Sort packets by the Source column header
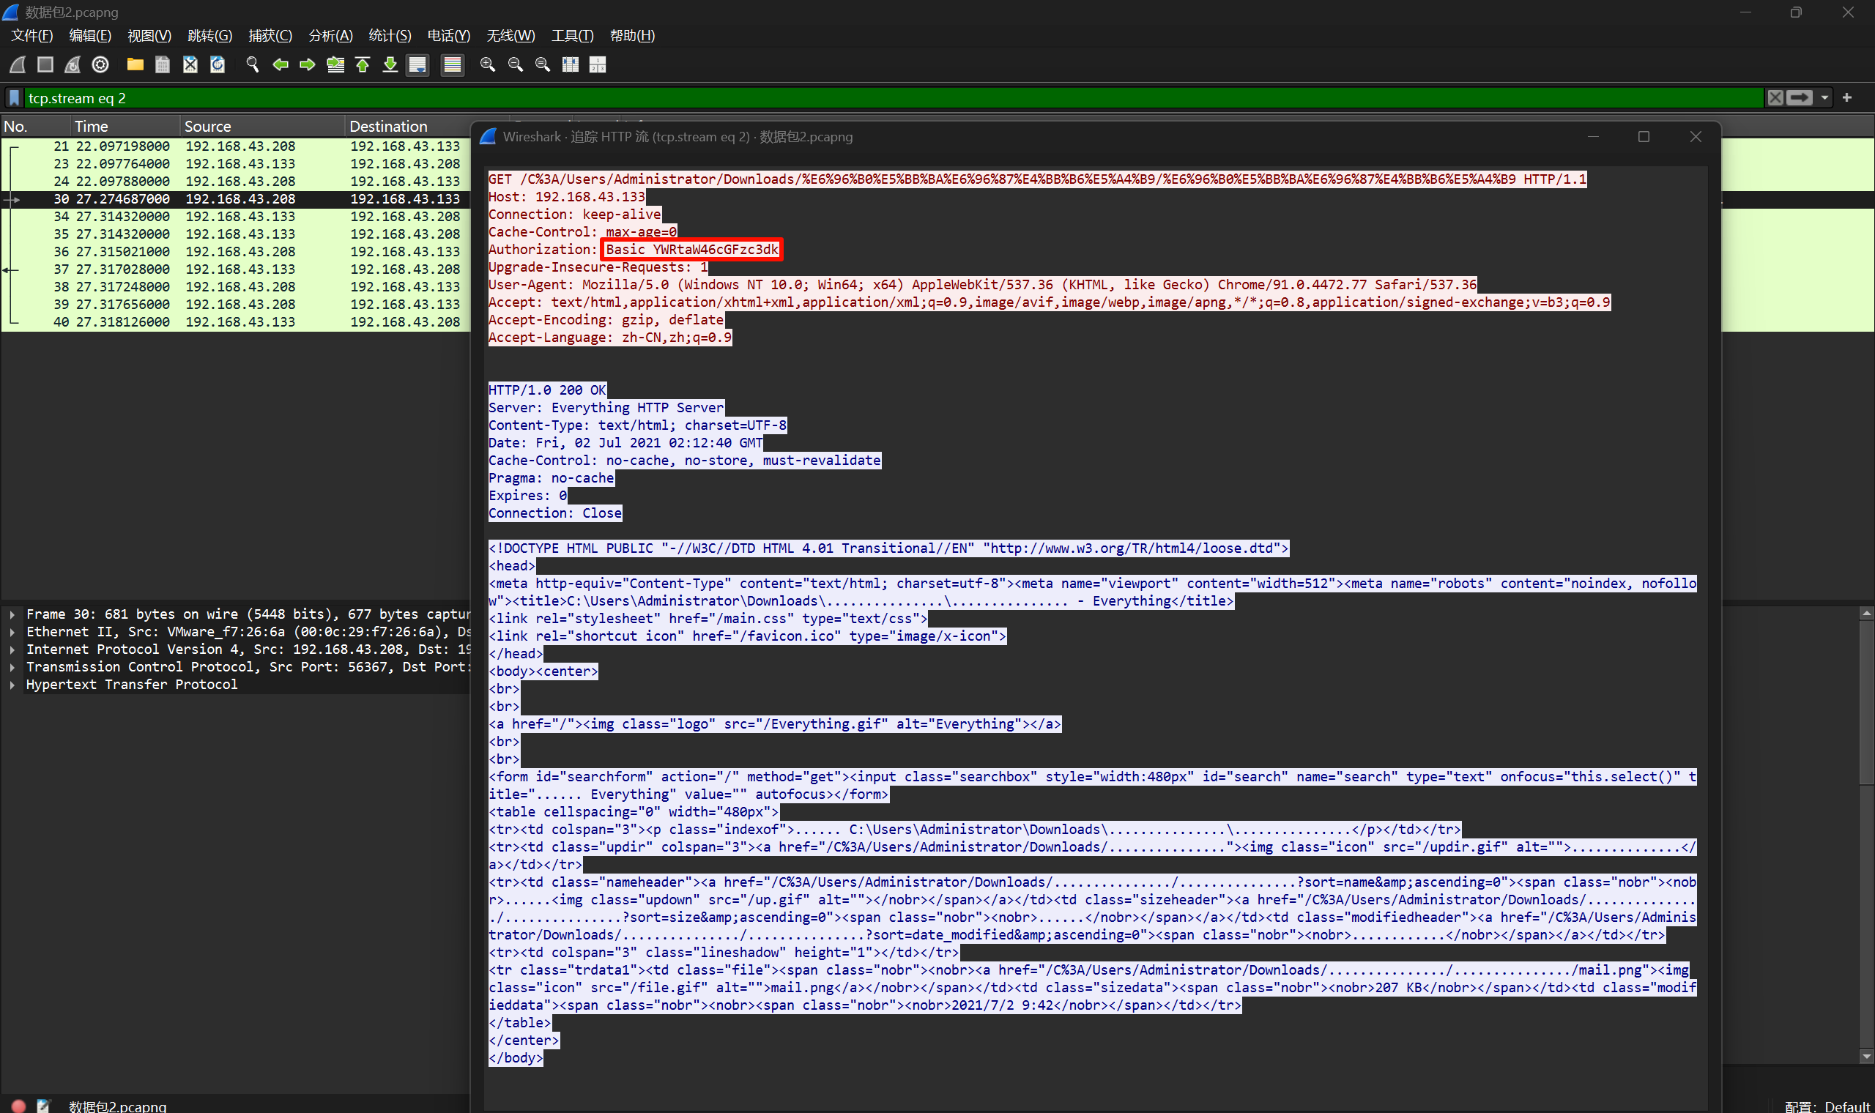The image size is (1875, 1113). tap(262, 126)
